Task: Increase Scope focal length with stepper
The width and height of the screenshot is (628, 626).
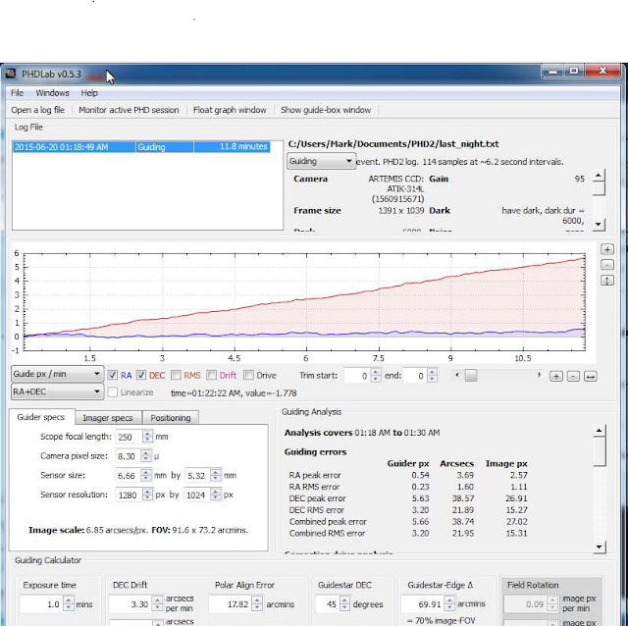Action: (147, 433)
